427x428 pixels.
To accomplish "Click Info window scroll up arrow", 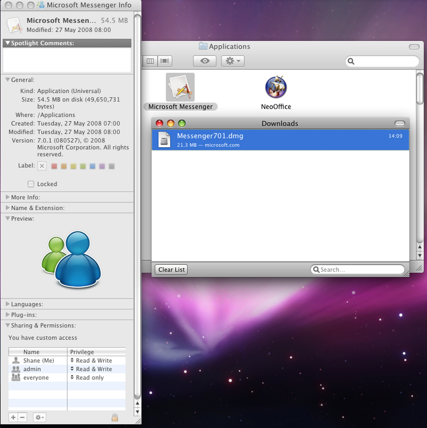I will coord(138,403).
